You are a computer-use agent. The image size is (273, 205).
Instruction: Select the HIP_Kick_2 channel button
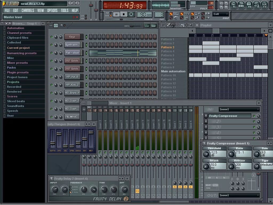[72, 85]
